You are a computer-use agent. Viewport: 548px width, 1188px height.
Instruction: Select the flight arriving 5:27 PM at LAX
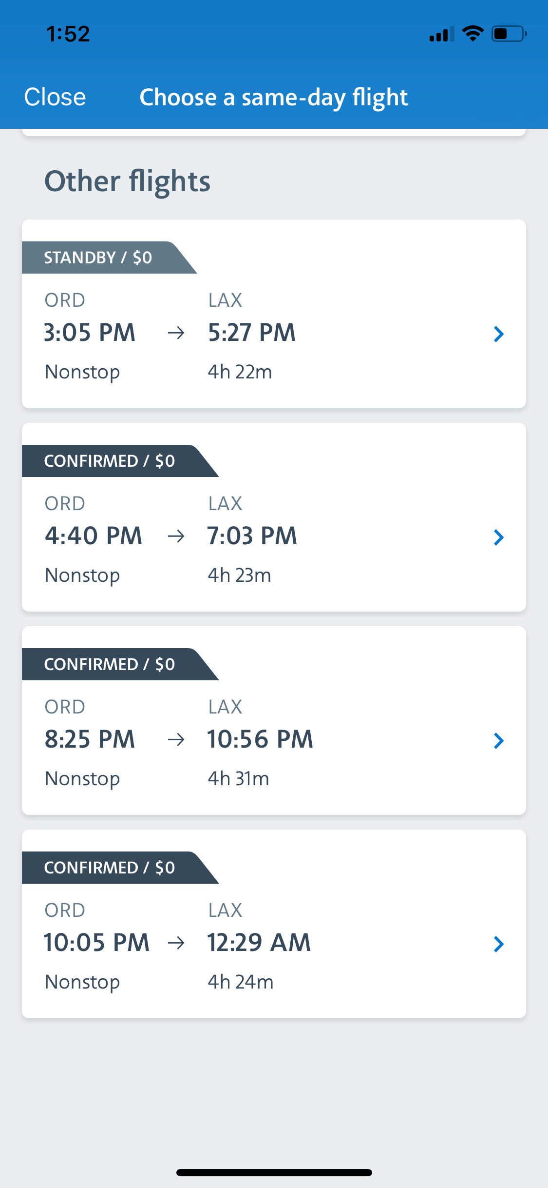(251, 333)
